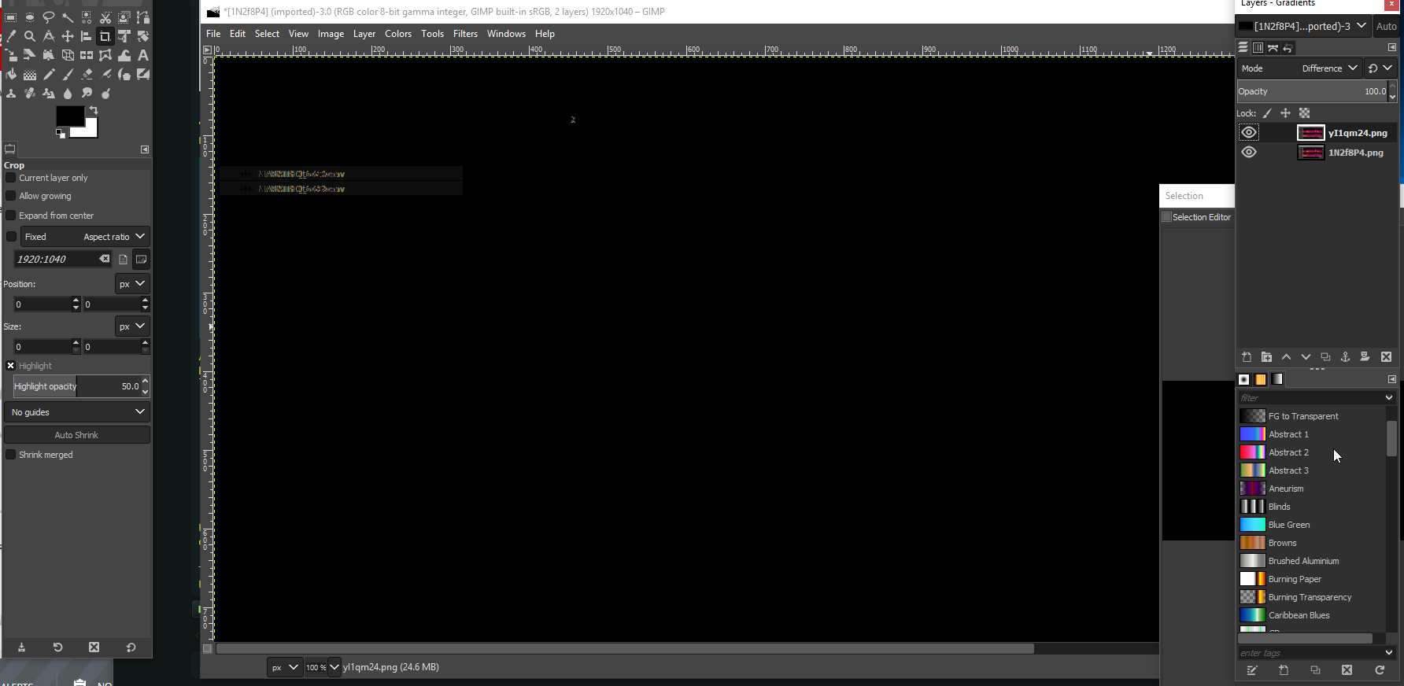This screenshot has width=1404, height=686.
Task: Expand the No guides dropdown
Action: point(77,412)
